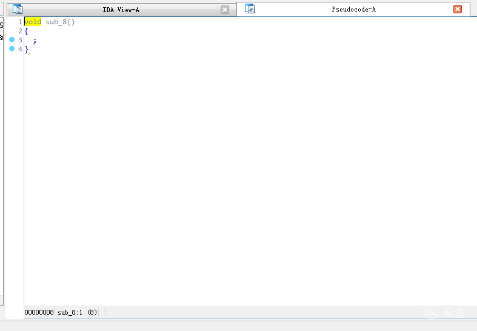Click the opening brace on line 2
Viewport: 477px width, 331px height.
tap(27, 31)
